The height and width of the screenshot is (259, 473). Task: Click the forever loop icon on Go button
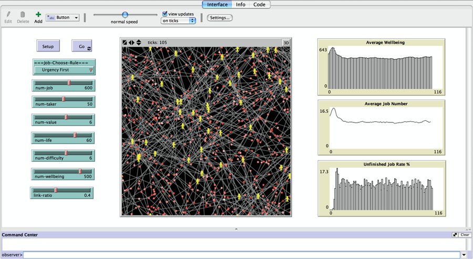(89, 48)
